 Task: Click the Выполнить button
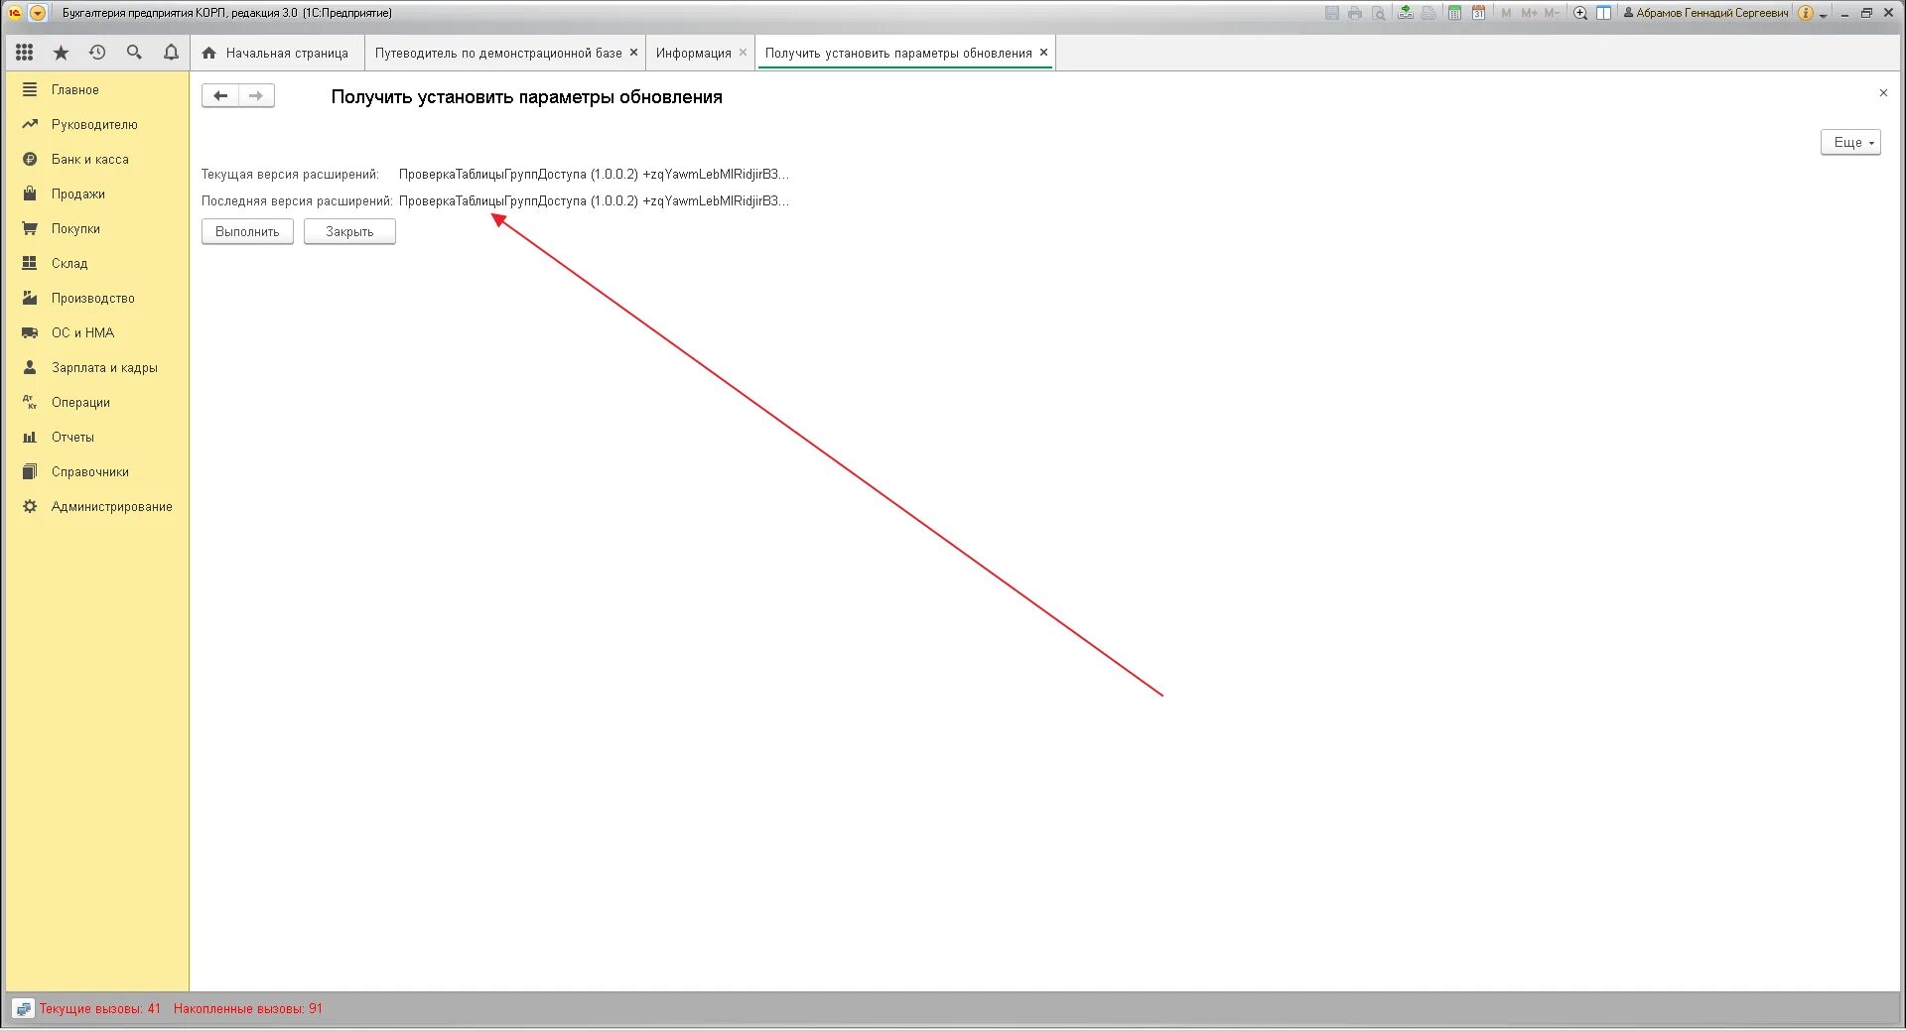click(x=247, y=231)
